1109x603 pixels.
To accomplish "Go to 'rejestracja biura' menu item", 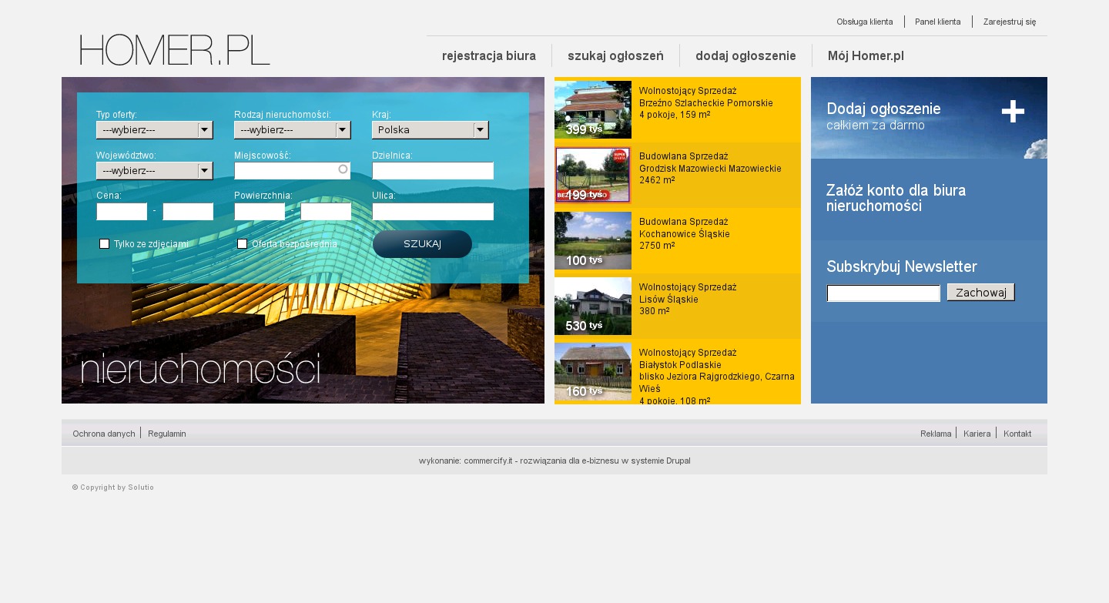I will (489, 56).
